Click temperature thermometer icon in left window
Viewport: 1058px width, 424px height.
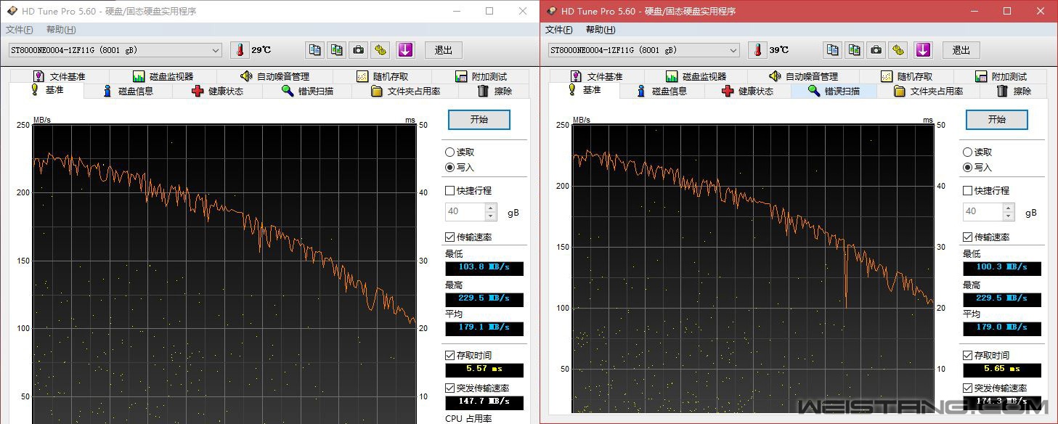tap(240, 50)
